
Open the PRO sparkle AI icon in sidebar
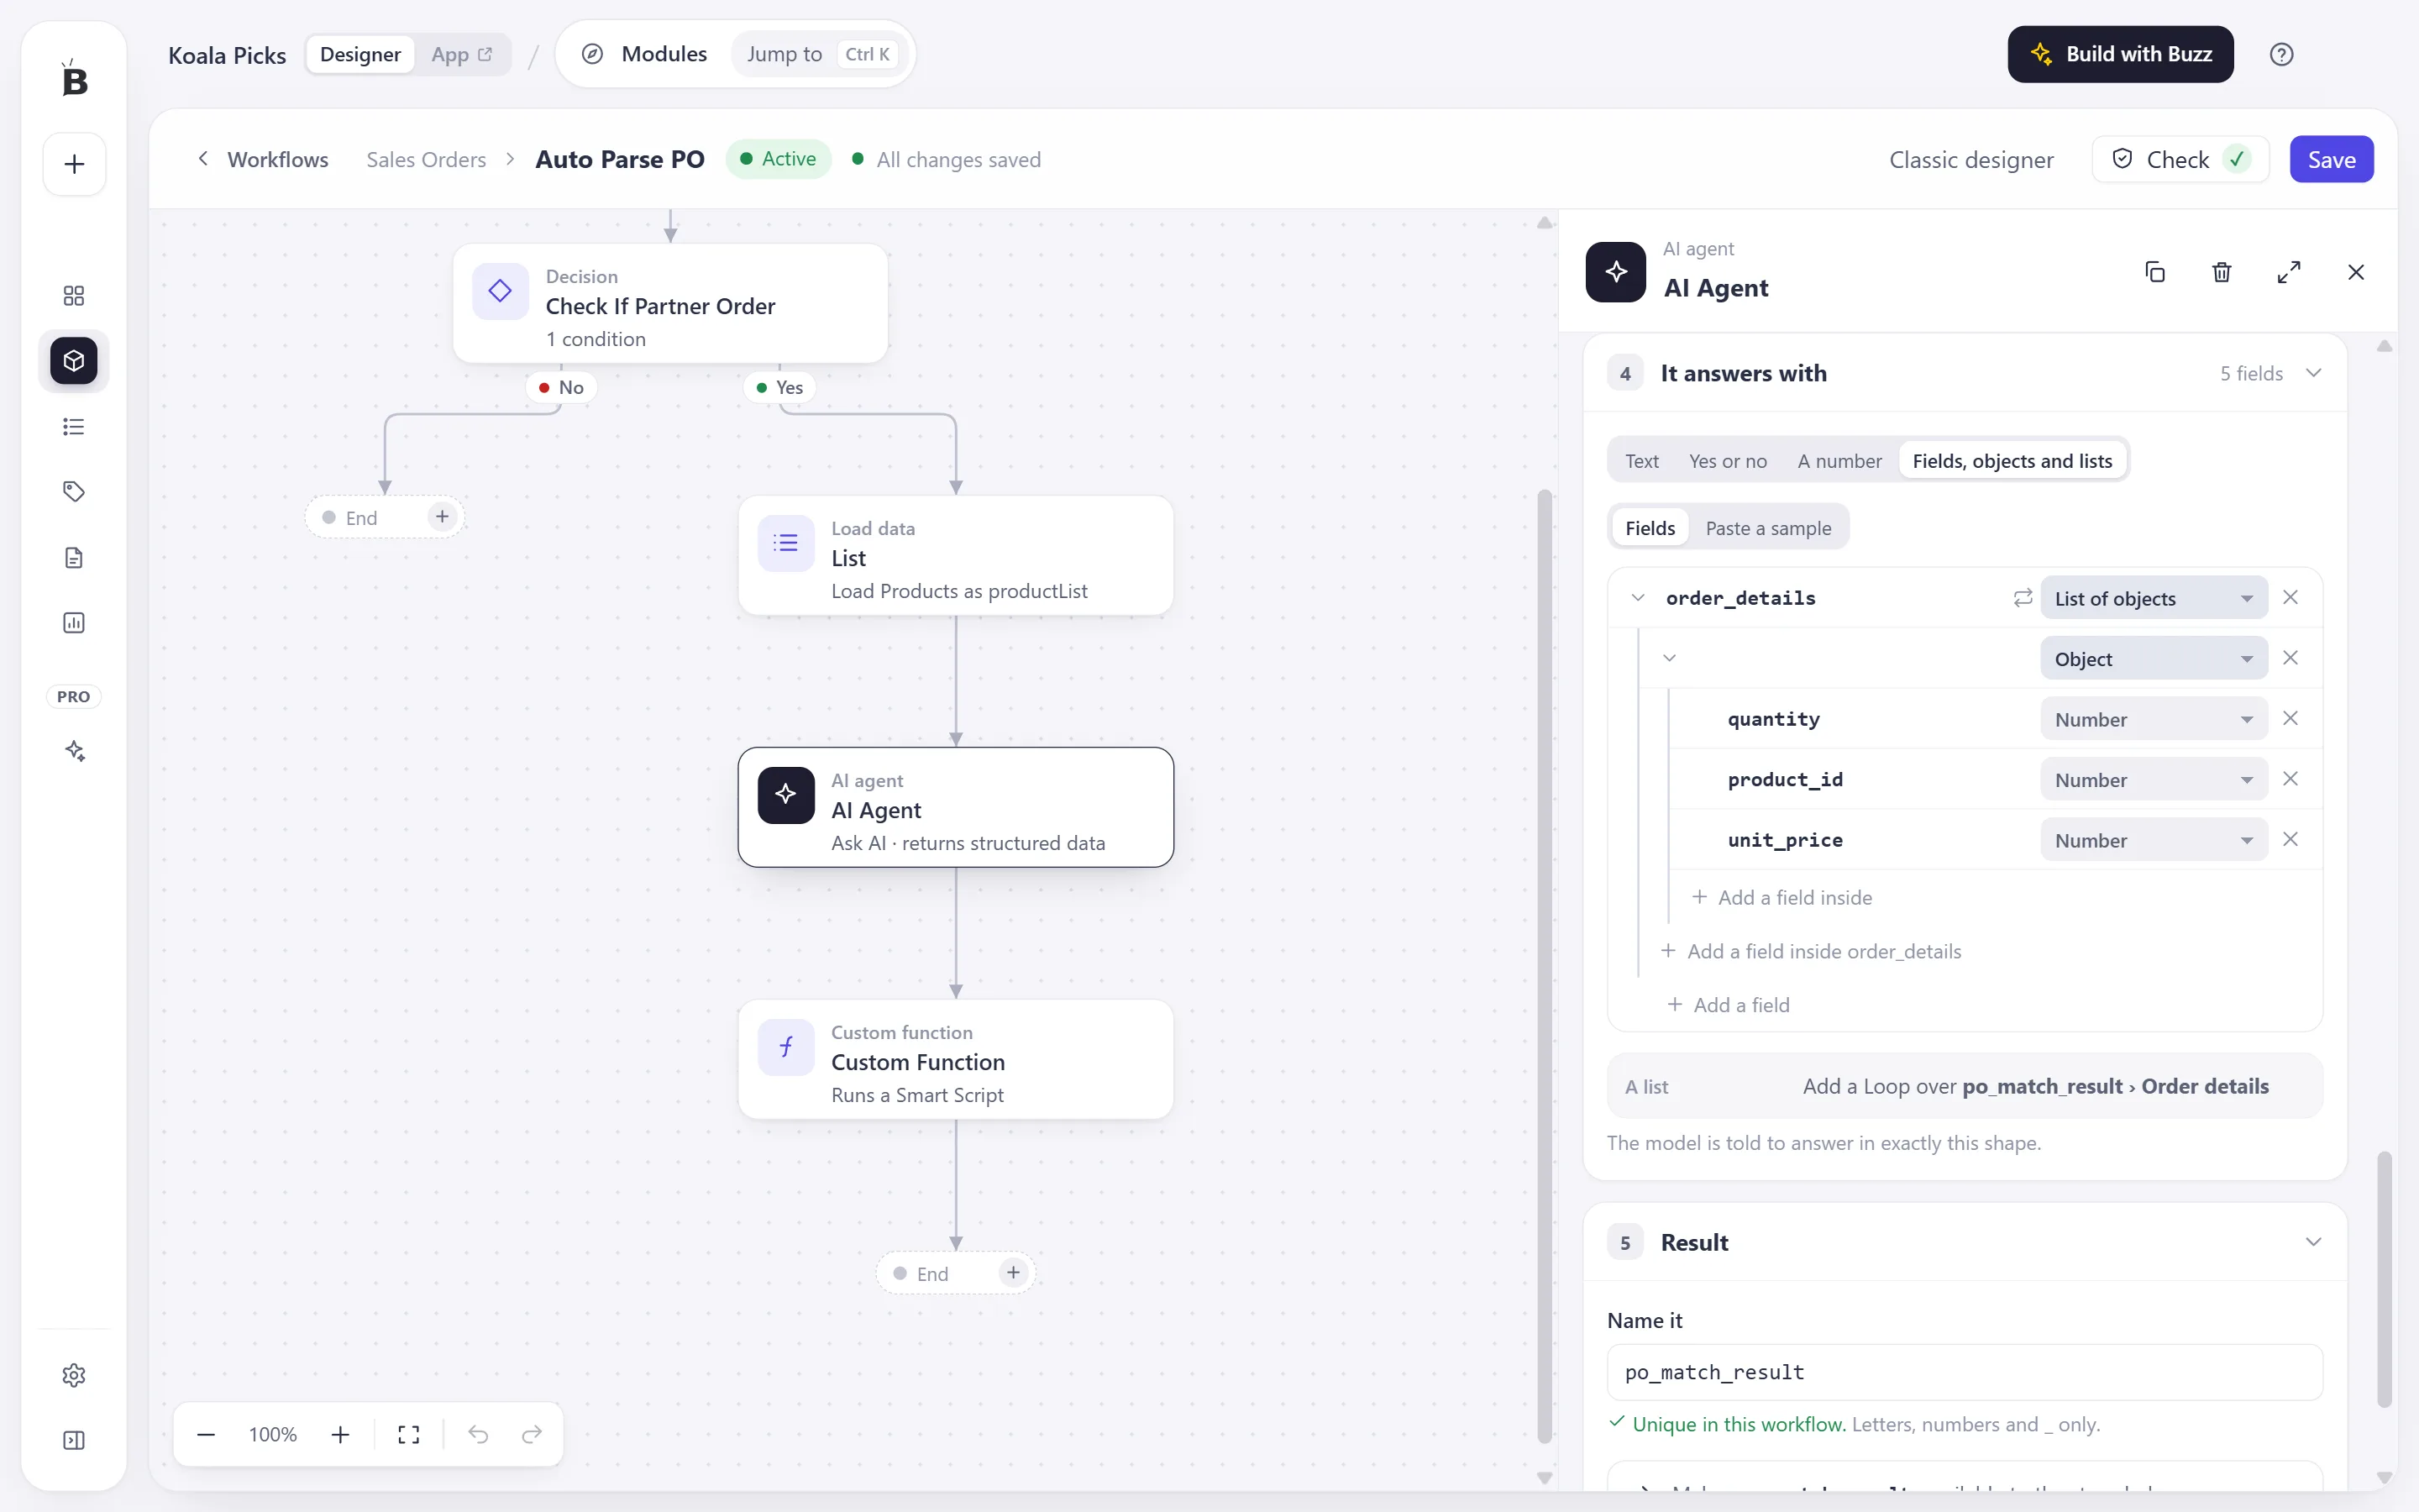[74, 751]
